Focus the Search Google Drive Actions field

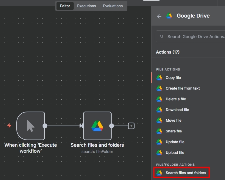[190, 36]
